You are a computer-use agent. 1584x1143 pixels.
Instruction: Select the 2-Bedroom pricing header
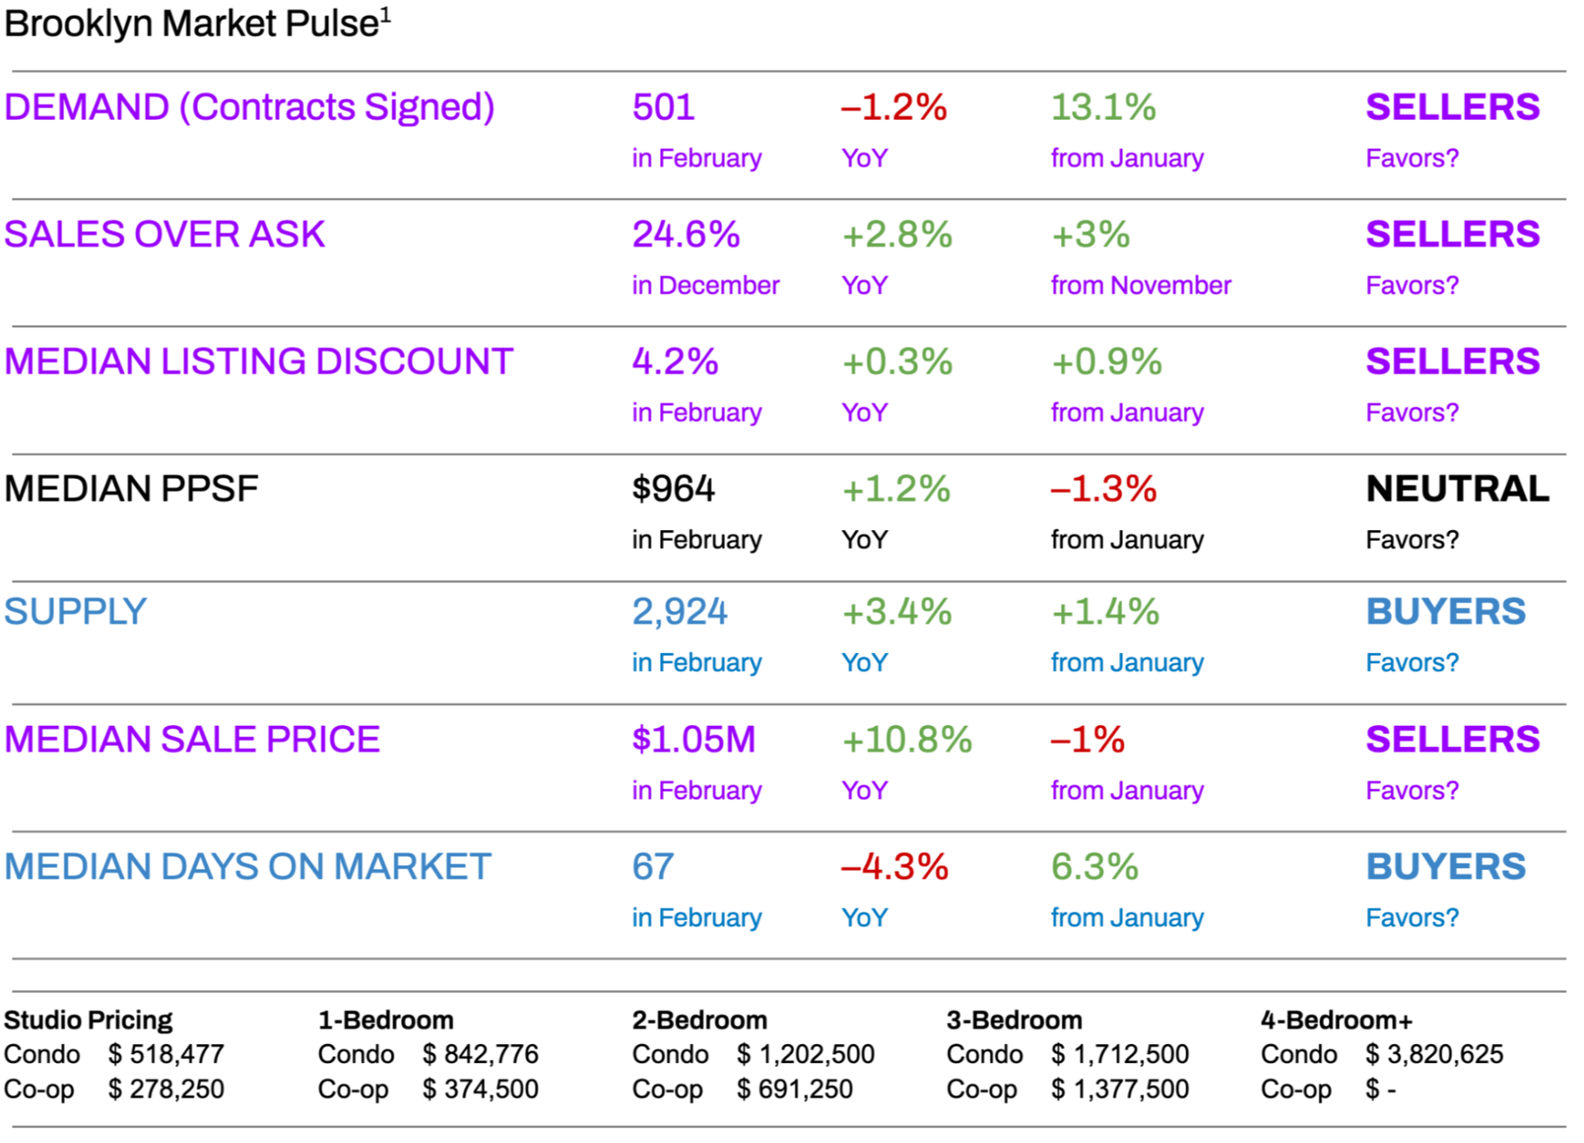tap(700, 1020)
